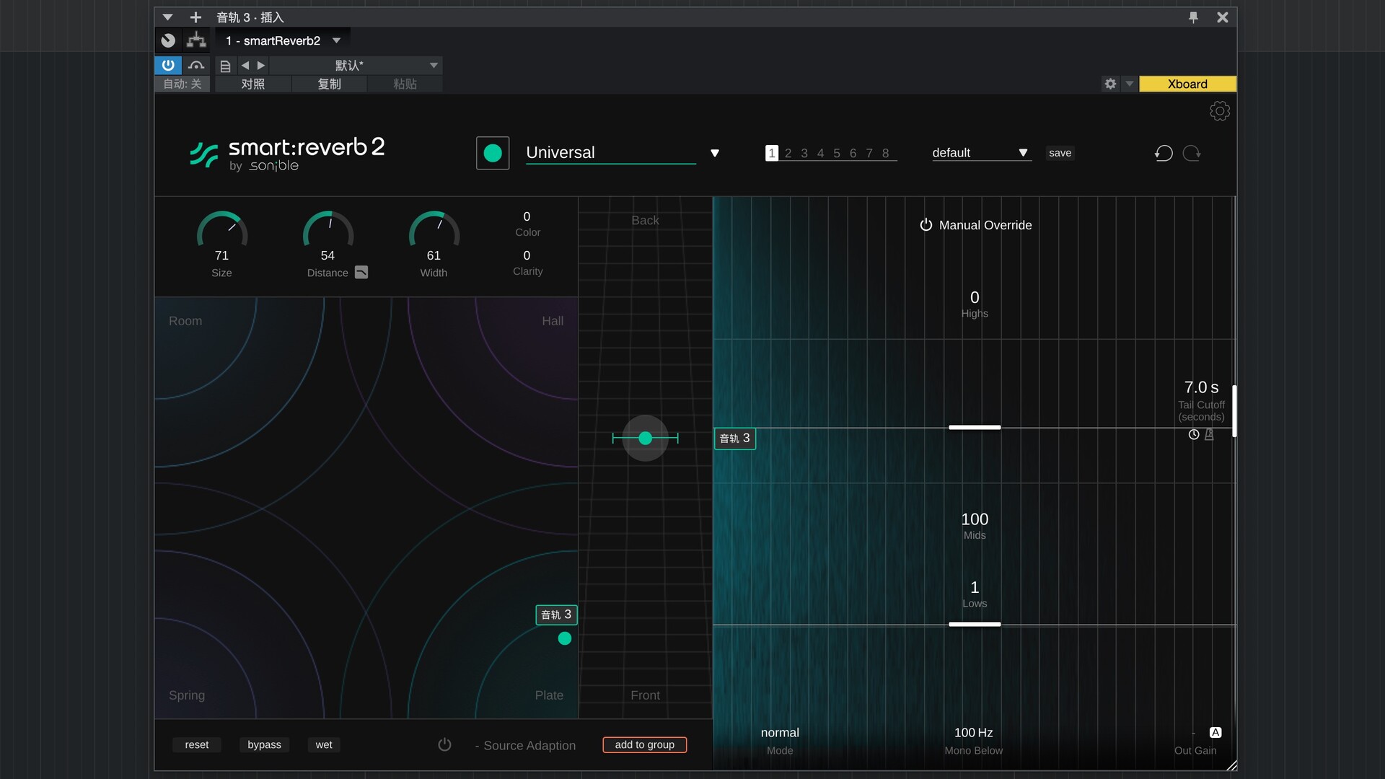Screen dimensions: 1385x779
Task: Toggle the wet-only button
Action: coord(324,744)
